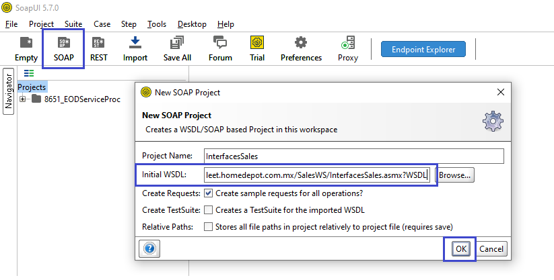This screenshot has width=554, height=280.
Task: Toggle Create sample requests checkbox
Action: click(209, 193)
